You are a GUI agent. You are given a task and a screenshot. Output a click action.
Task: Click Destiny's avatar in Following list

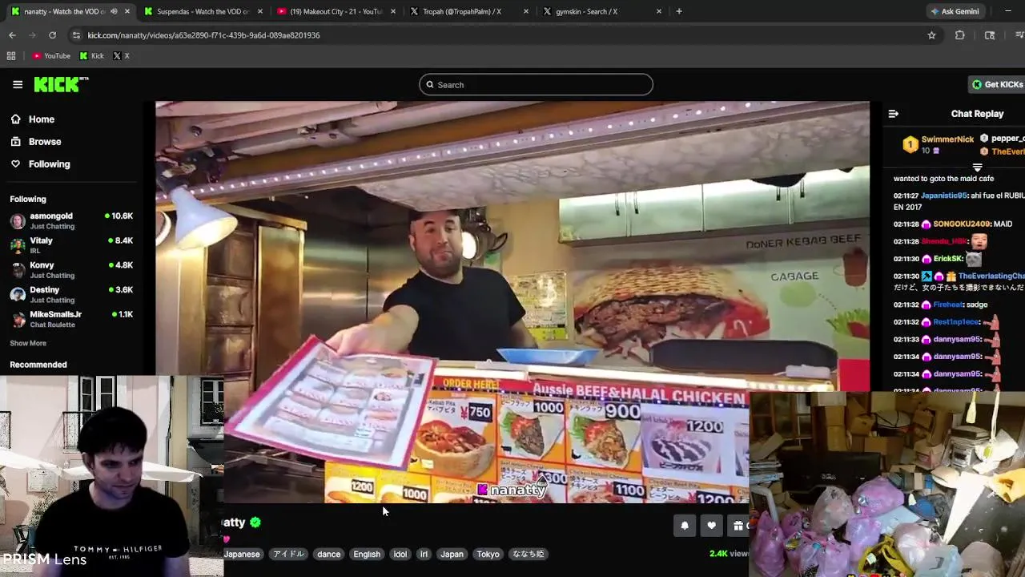18,294
